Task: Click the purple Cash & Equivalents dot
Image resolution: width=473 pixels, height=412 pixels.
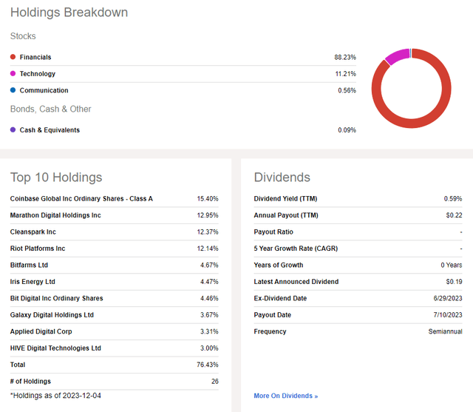Action: pyautogui.click(x=13, y=130)
